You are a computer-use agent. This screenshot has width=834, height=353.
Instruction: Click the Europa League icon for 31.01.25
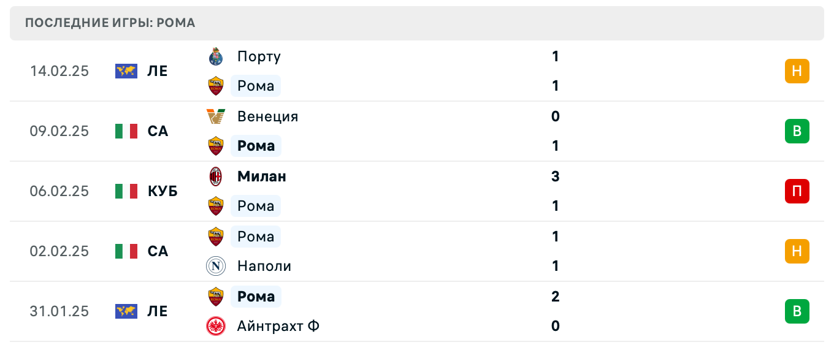pos(126,311)
